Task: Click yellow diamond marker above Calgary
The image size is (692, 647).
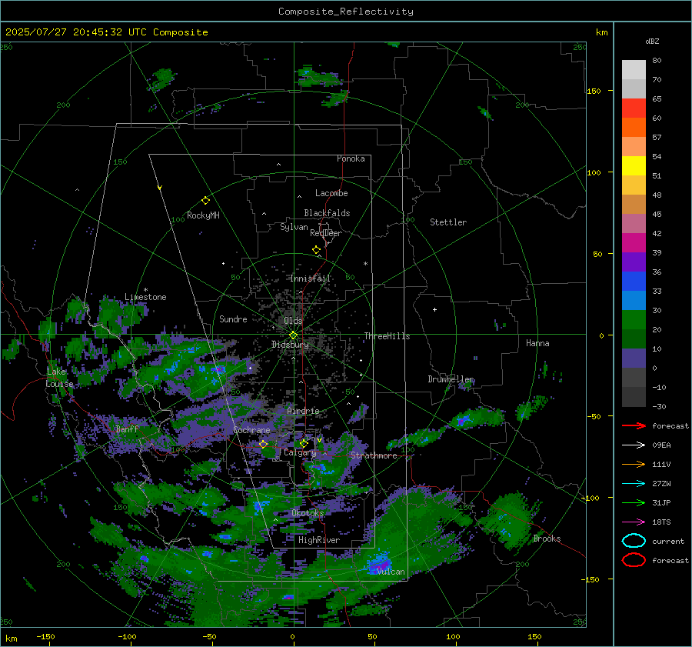Action: (304, 443)
